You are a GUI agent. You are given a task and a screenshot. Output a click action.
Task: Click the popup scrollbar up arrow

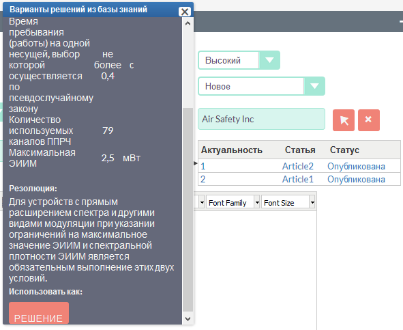(x=188, y=23)
